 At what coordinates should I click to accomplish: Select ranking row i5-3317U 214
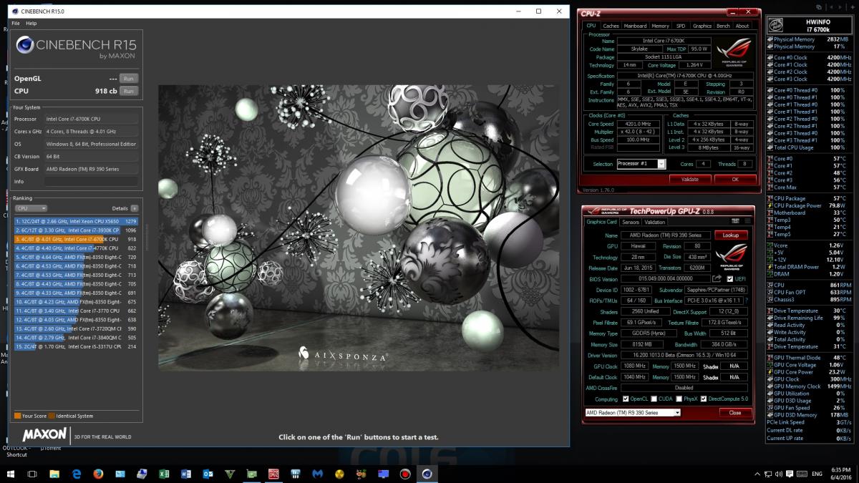(x=76, y=346)
